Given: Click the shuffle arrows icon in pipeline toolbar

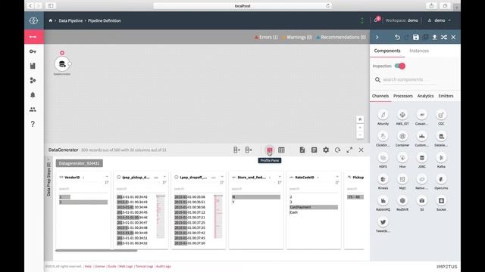Looking at the screenshot, I should point(444,37).
